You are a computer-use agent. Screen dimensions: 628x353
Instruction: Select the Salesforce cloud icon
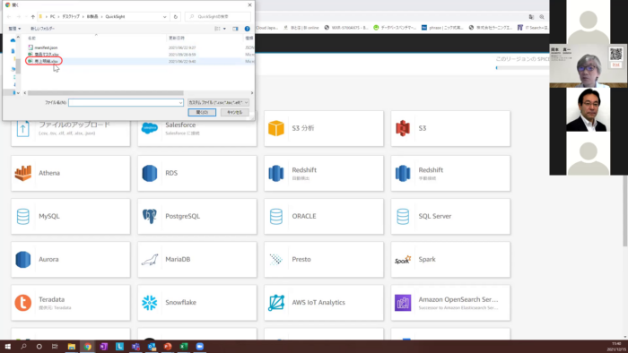[x=150, y=128]
